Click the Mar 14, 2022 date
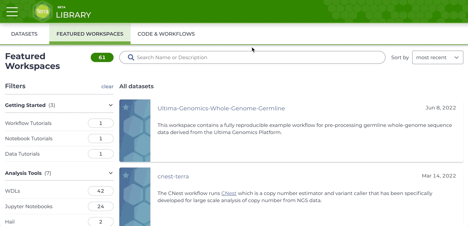 pos(439,176)
